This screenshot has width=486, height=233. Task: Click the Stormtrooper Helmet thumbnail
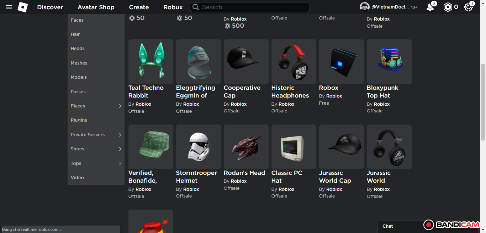pos(199,147)
